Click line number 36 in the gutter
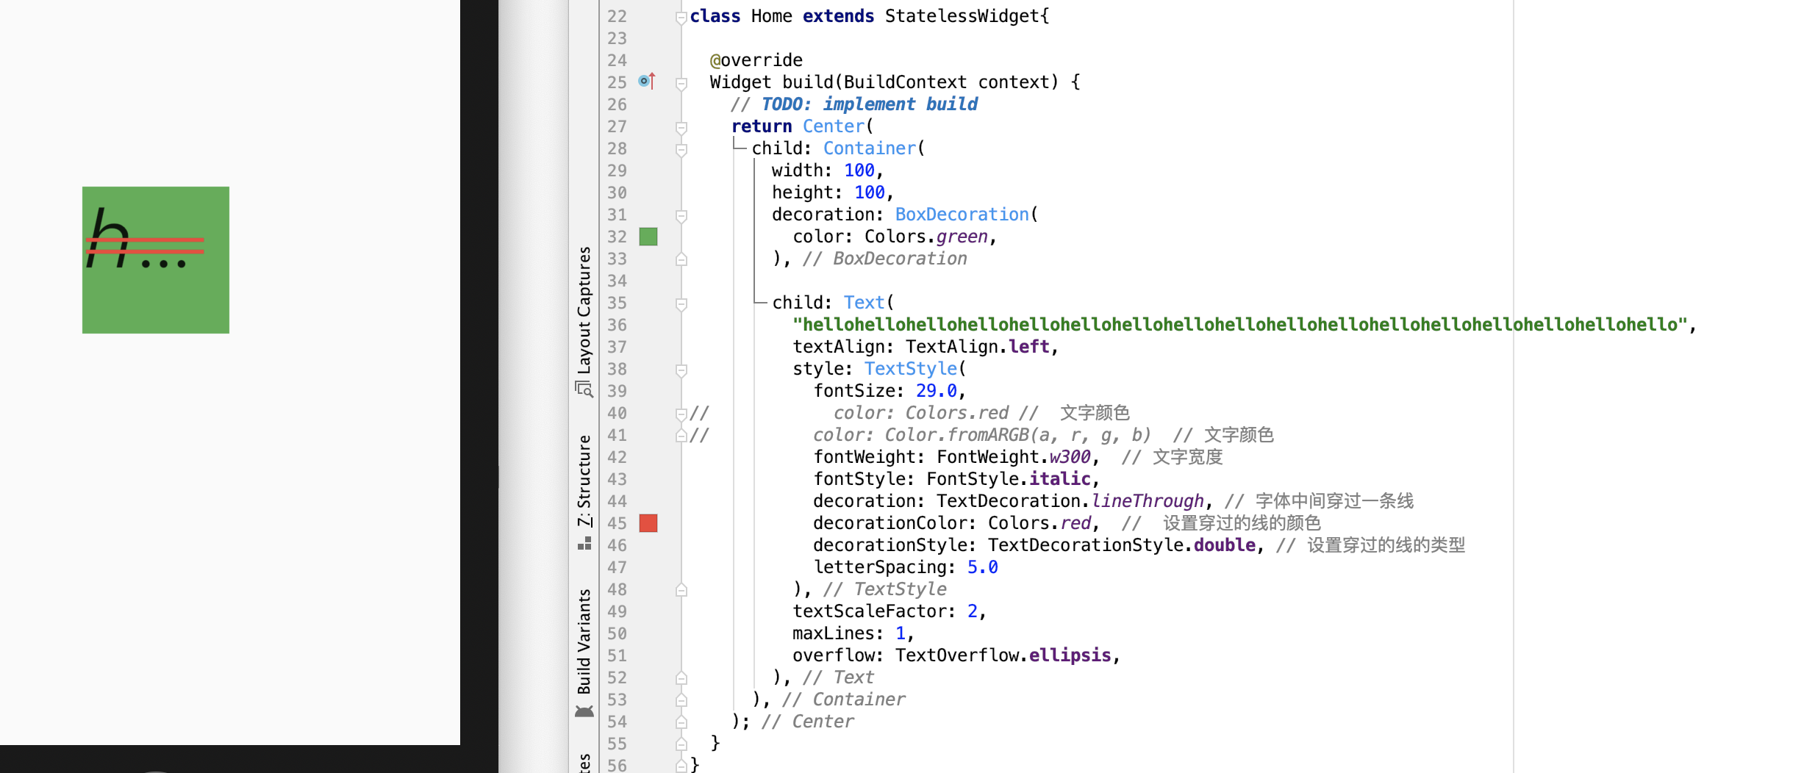 617,325
